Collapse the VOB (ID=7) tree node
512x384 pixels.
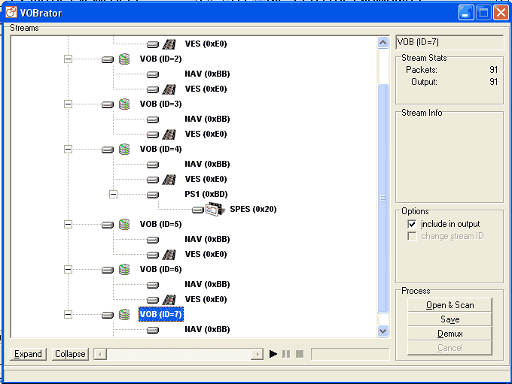68,314
